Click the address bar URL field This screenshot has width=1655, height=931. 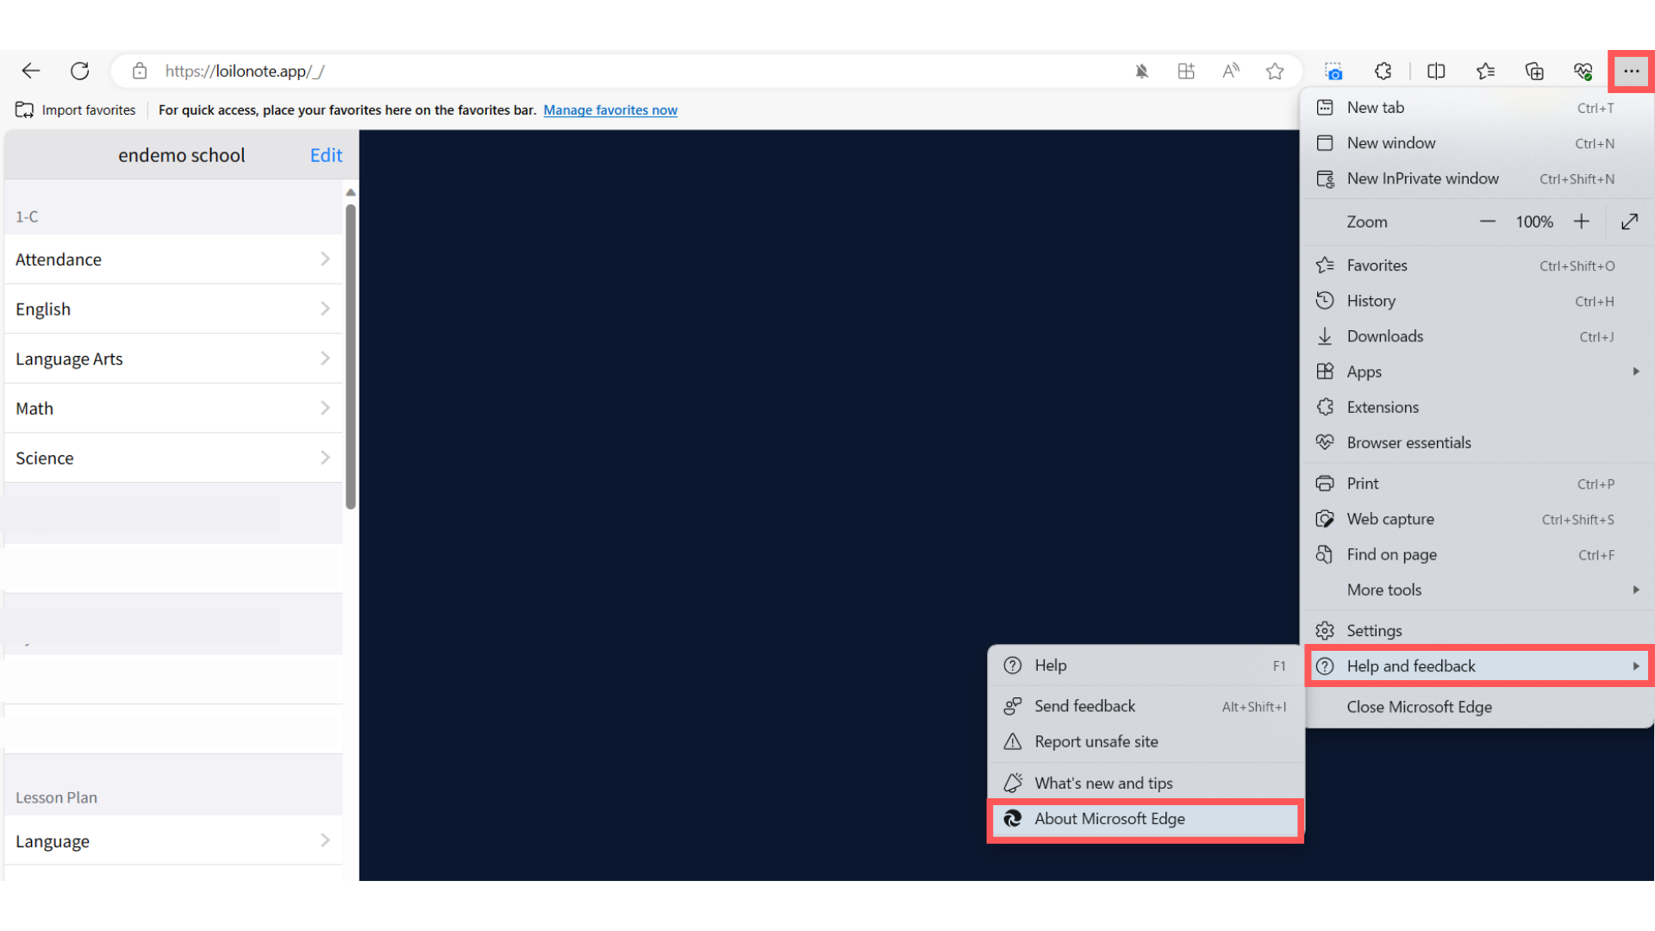click(x=603, y=71)
